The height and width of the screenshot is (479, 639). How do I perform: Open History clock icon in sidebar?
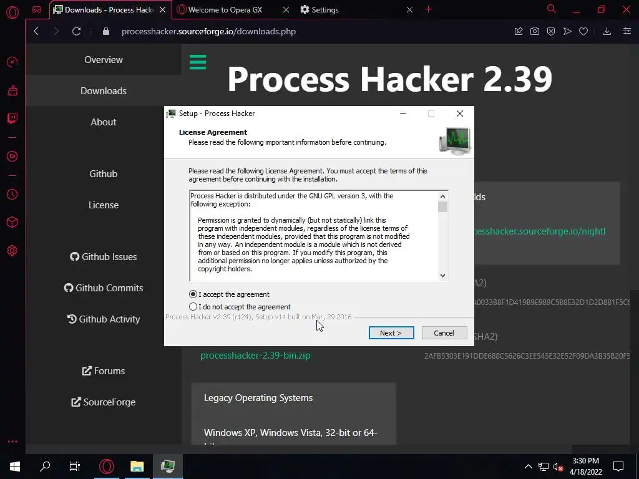pyautogui.click(x=12, y=195)
